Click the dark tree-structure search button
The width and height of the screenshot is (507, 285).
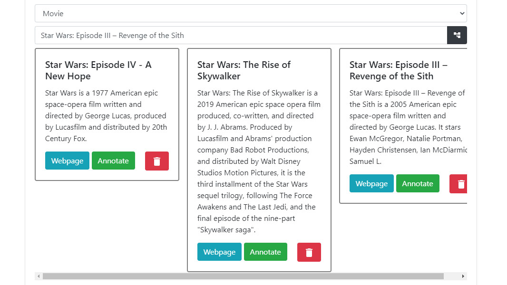(457, 35)
